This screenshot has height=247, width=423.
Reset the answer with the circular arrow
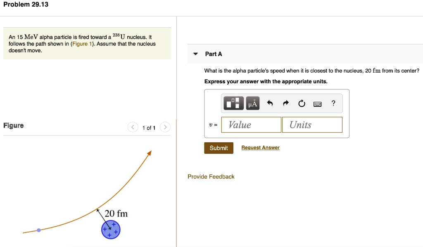[x=301, y=103]
